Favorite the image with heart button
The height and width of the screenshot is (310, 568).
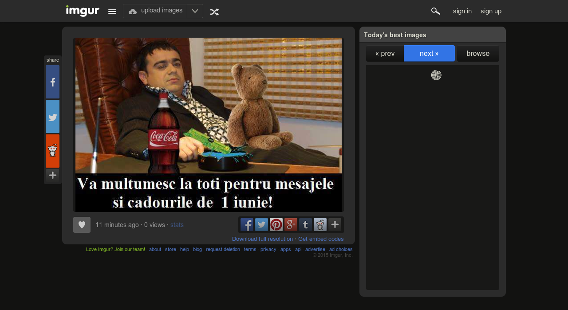pos(82,225)
